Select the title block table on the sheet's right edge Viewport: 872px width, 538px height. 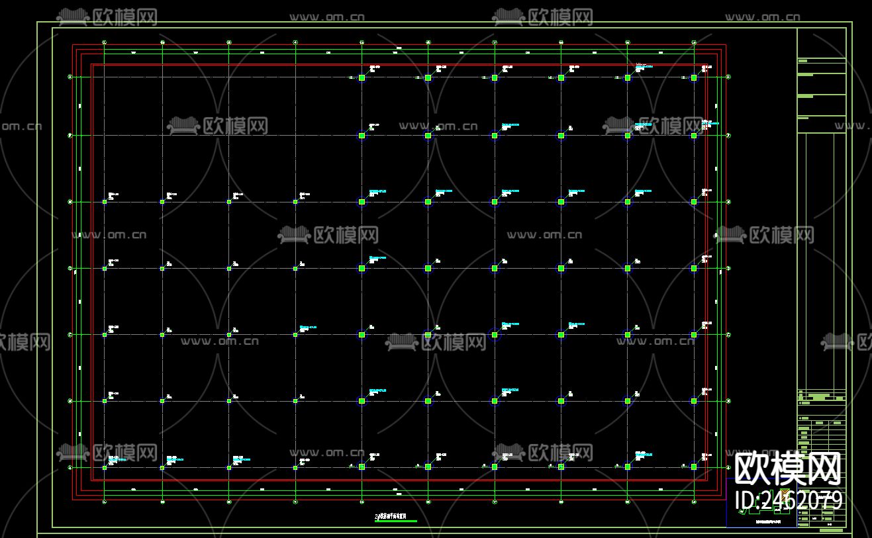tap(822, 278)
